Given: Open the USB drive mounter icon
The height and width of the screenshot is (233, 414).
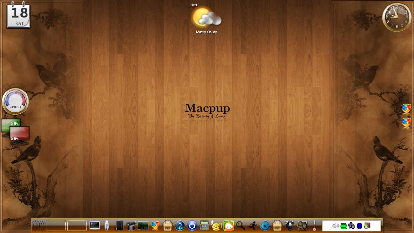Looking at the screenshot, I should 107,225.
